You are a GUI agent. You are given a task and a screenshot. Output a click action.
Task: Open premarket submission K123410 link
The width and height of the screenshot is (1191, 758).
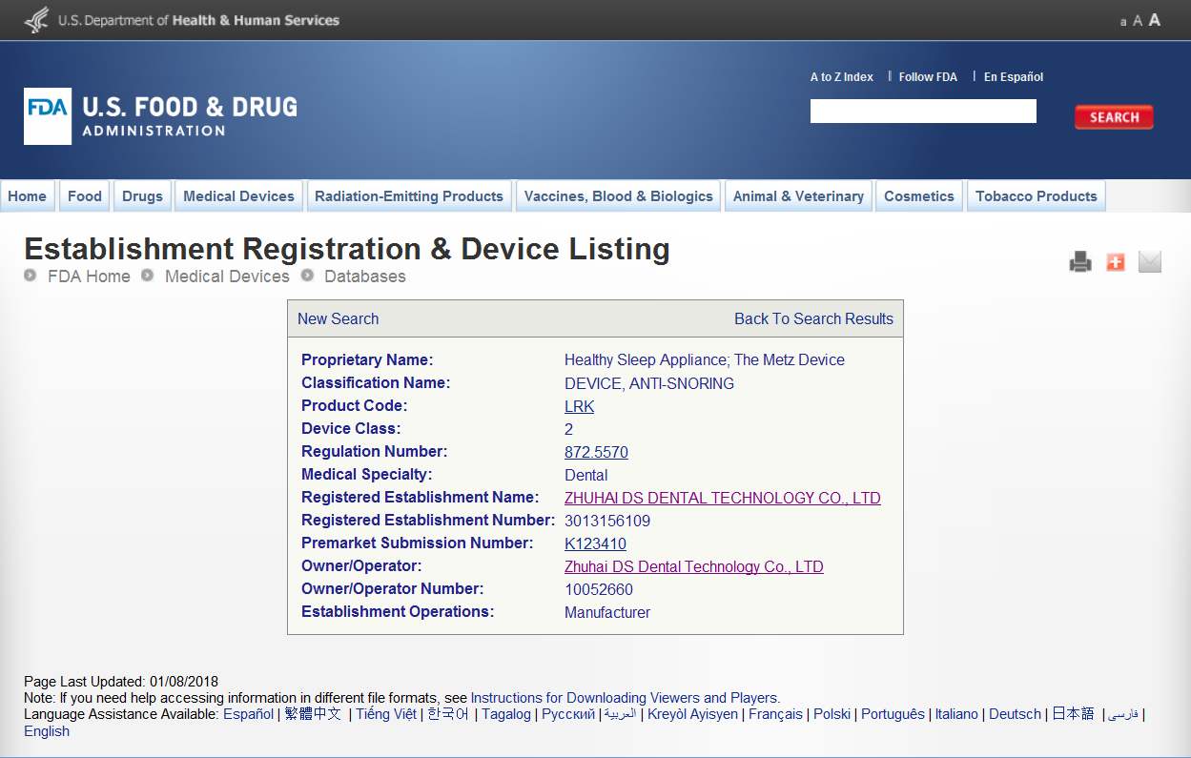pos(595,544)
